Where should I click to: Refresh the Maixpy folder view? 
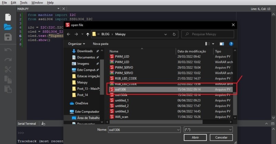[x=174, y=34]
